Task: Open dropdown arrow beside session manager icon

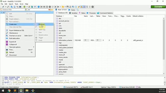Action: [6, 7]
